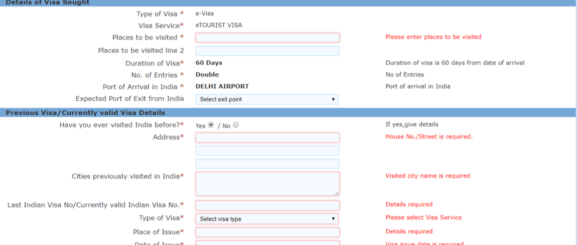Image resolution: width=577 pixels, height=245 pixels.
Task: Click the Details of Visa Sought header
Action: point(47,2)
